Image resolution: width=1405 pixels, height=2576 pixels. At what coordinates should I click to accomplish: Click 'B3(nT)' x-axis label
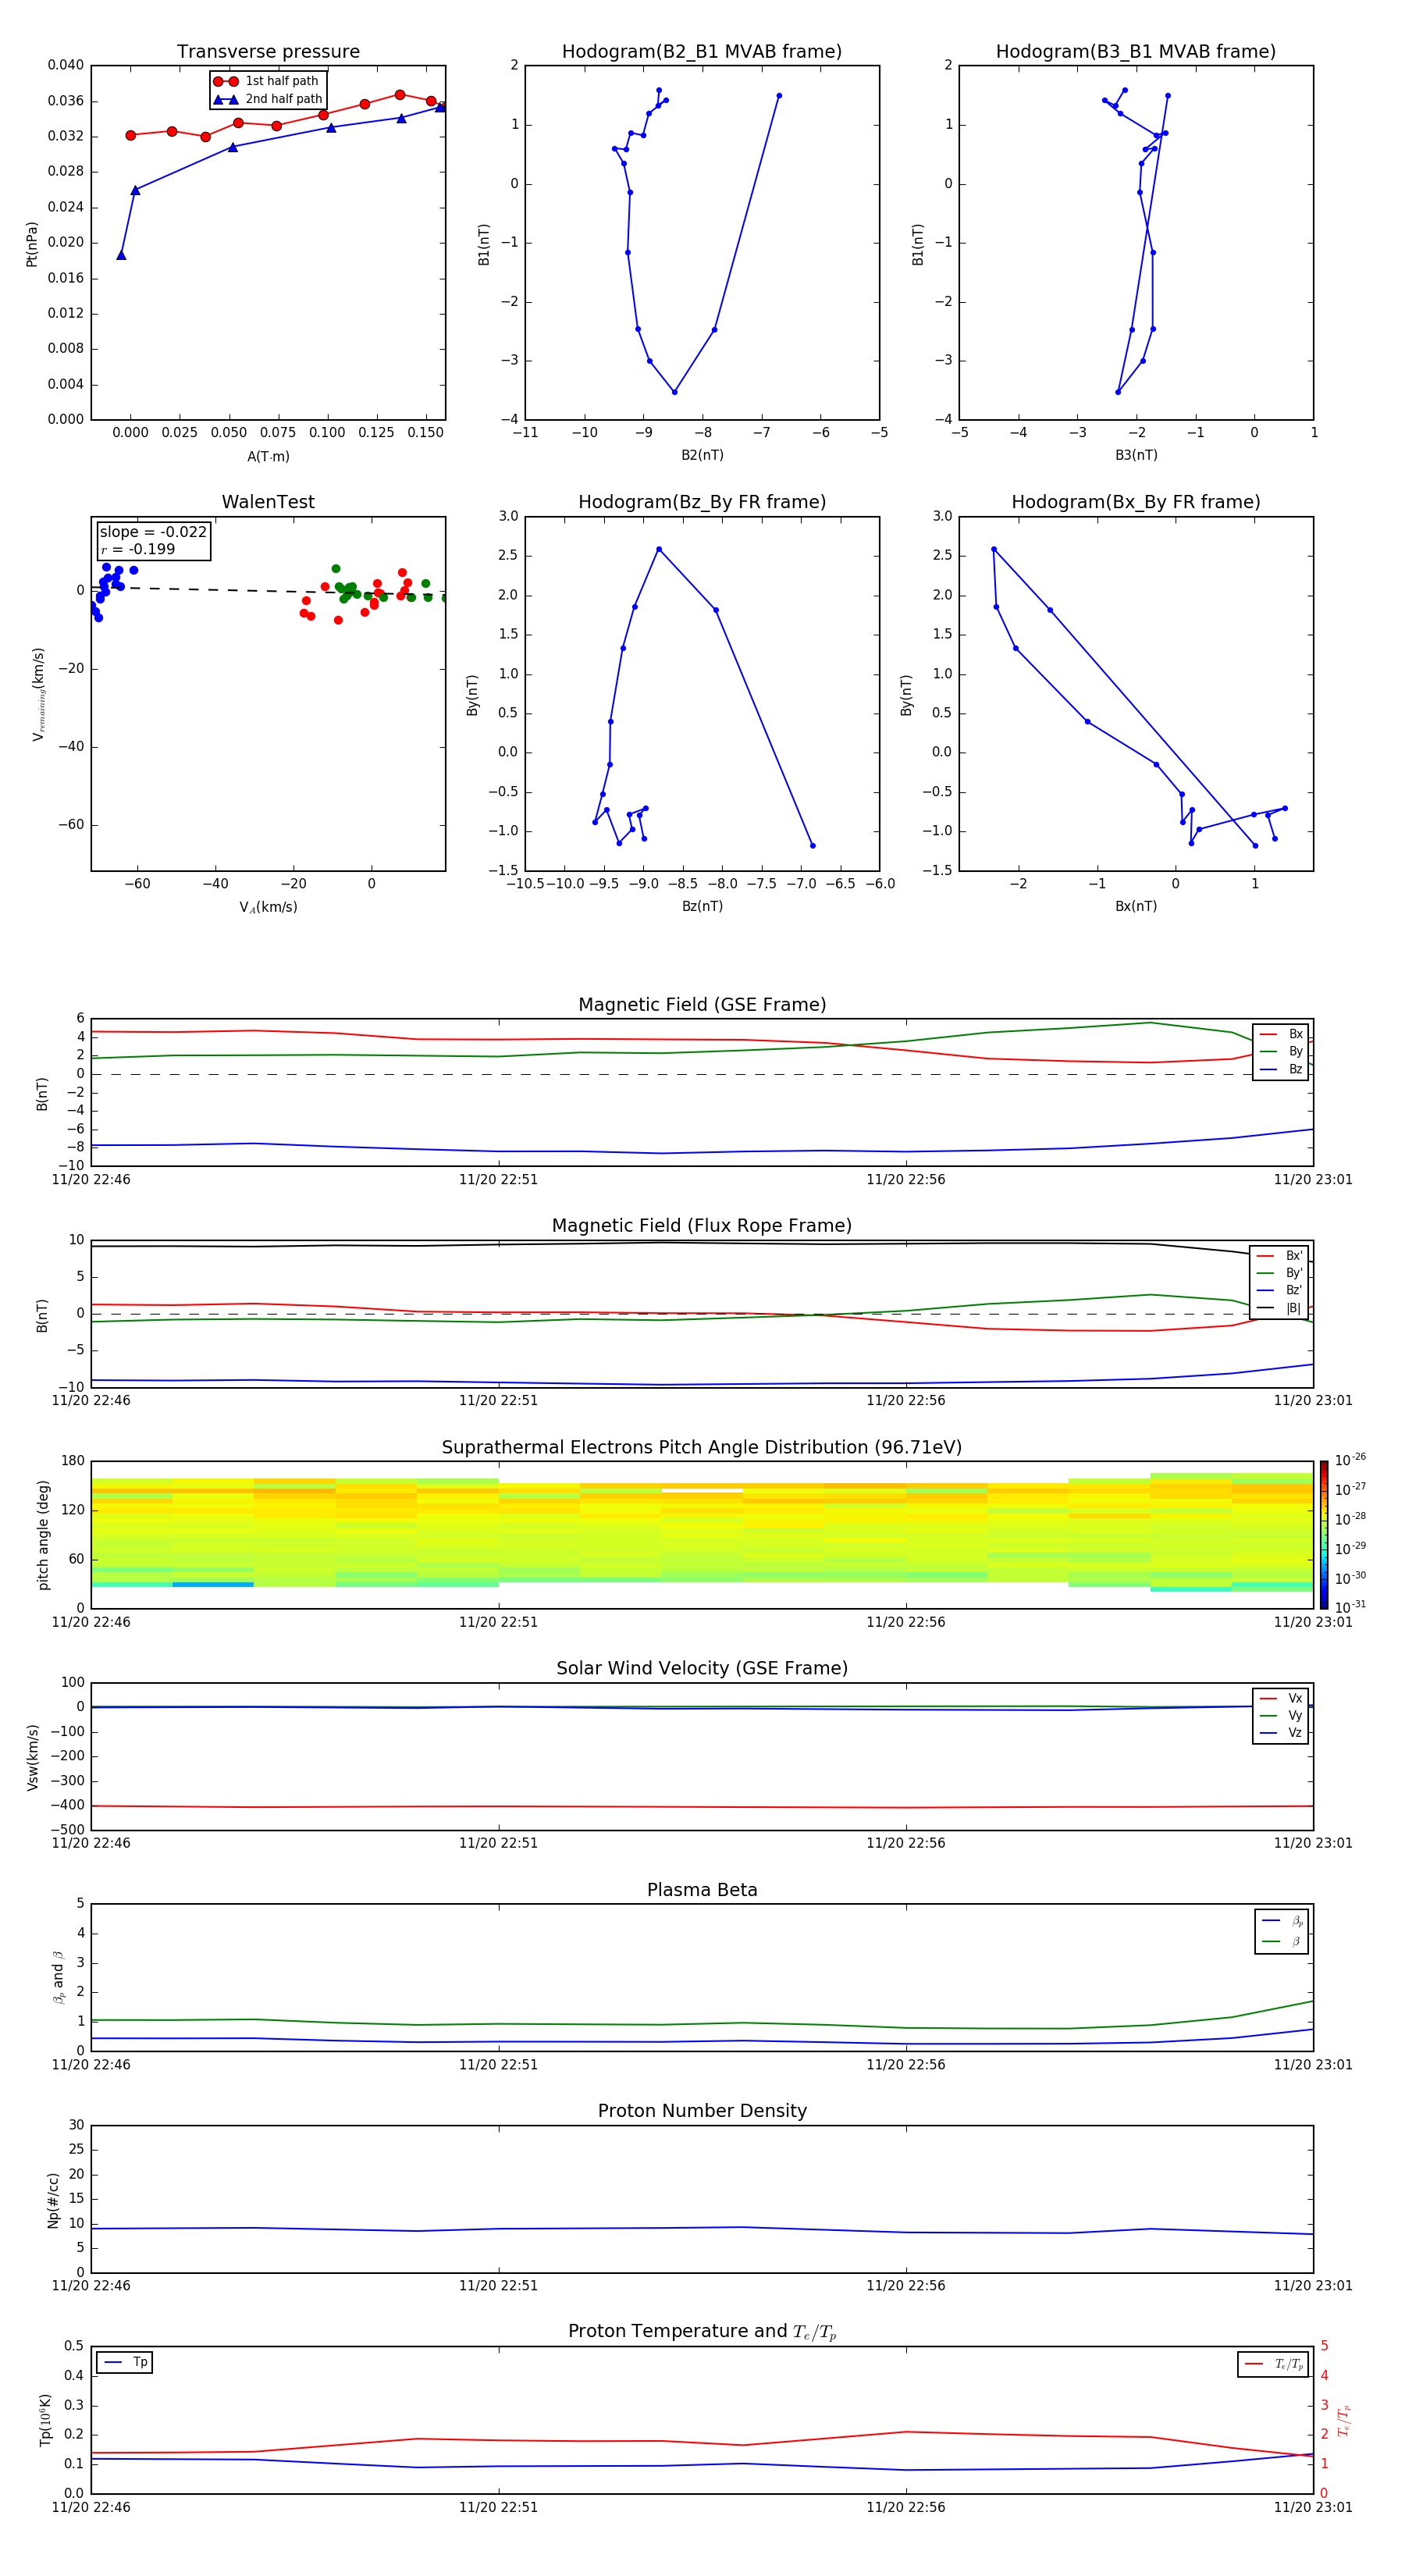click(1136, 455)
